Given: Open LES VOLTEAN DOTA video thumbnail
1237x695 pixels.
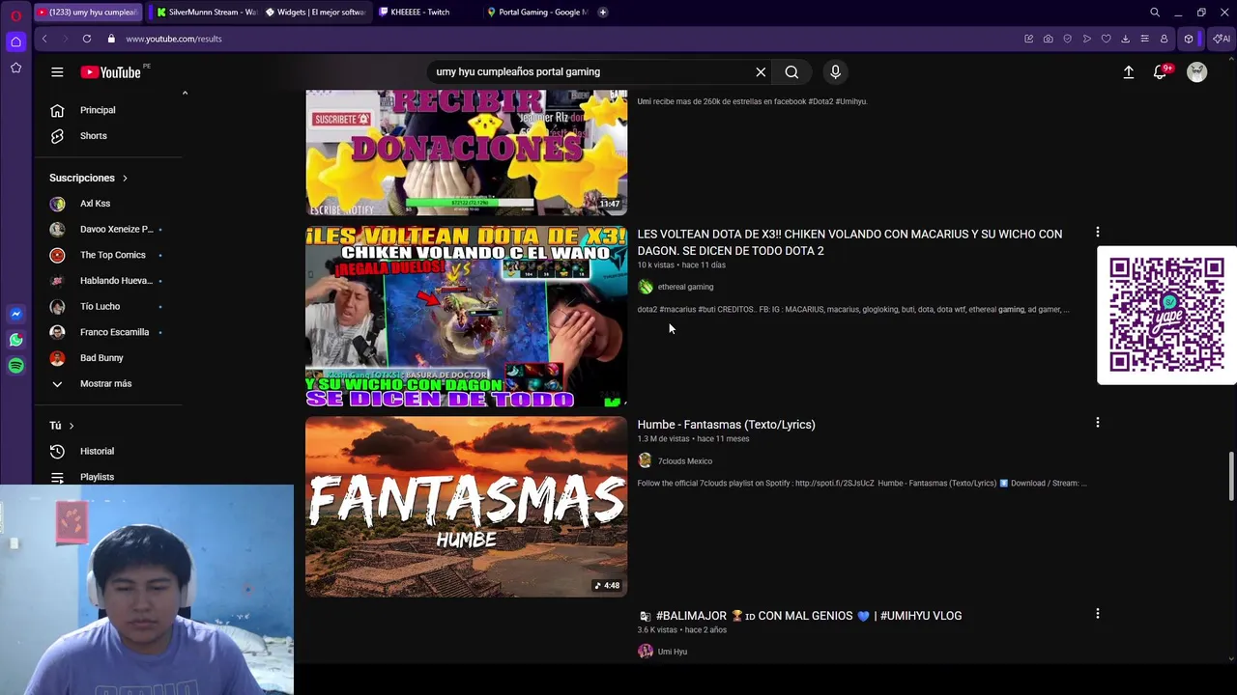Looking at the screenshot, I should pyautogui.click(x=467, y=317).
